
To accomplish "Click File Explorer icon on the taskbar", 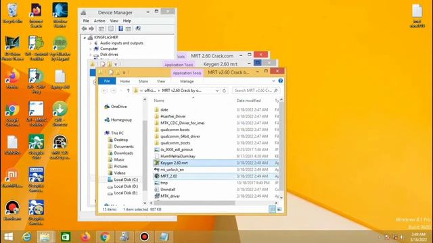I will point(46,237).
